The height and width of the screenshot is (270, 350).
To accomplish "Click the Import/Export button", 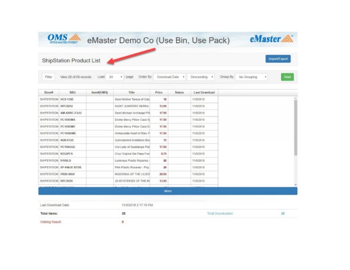I will pos(278,59).
